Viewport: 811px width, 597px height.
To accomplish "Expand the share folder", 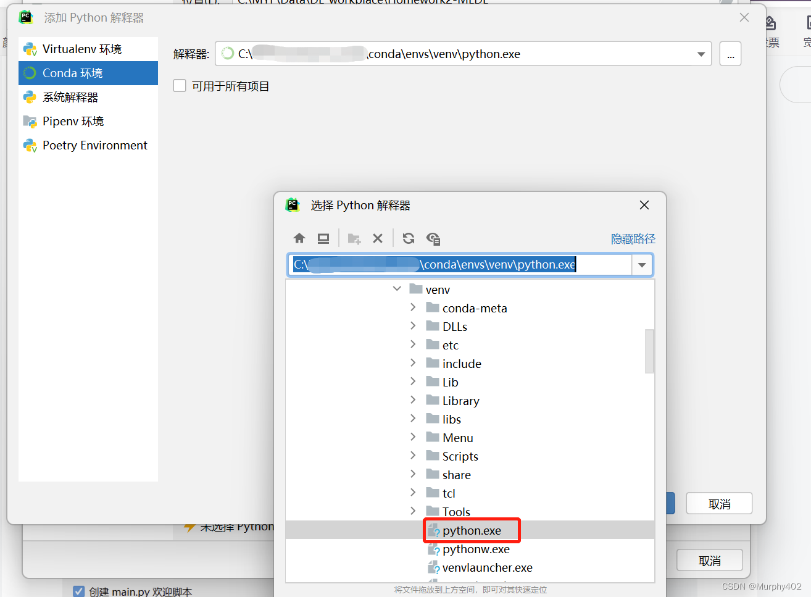I will [414, 474].
